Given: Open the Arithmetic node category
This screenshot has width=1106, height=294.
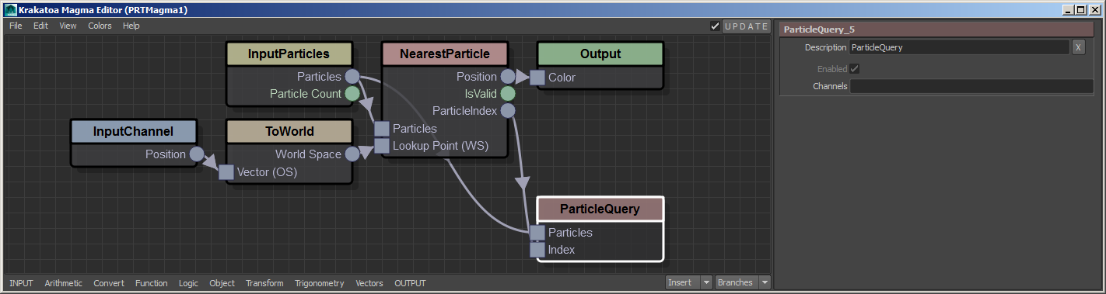Looking at the screenshot, I should coord(64,283).
